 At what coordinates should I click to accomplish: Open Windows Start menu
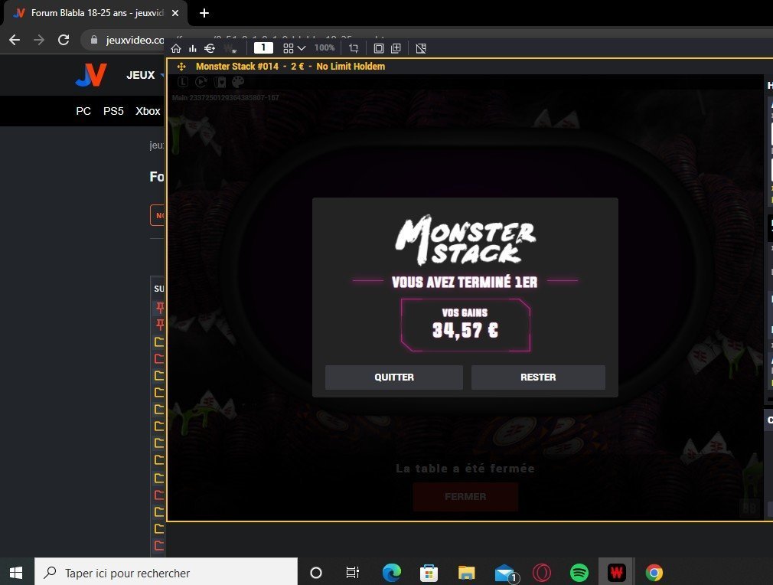point(16,573)
